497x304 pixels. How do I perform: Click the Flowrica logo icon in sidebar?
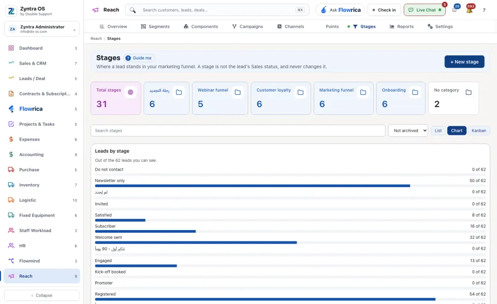(11, 109)
